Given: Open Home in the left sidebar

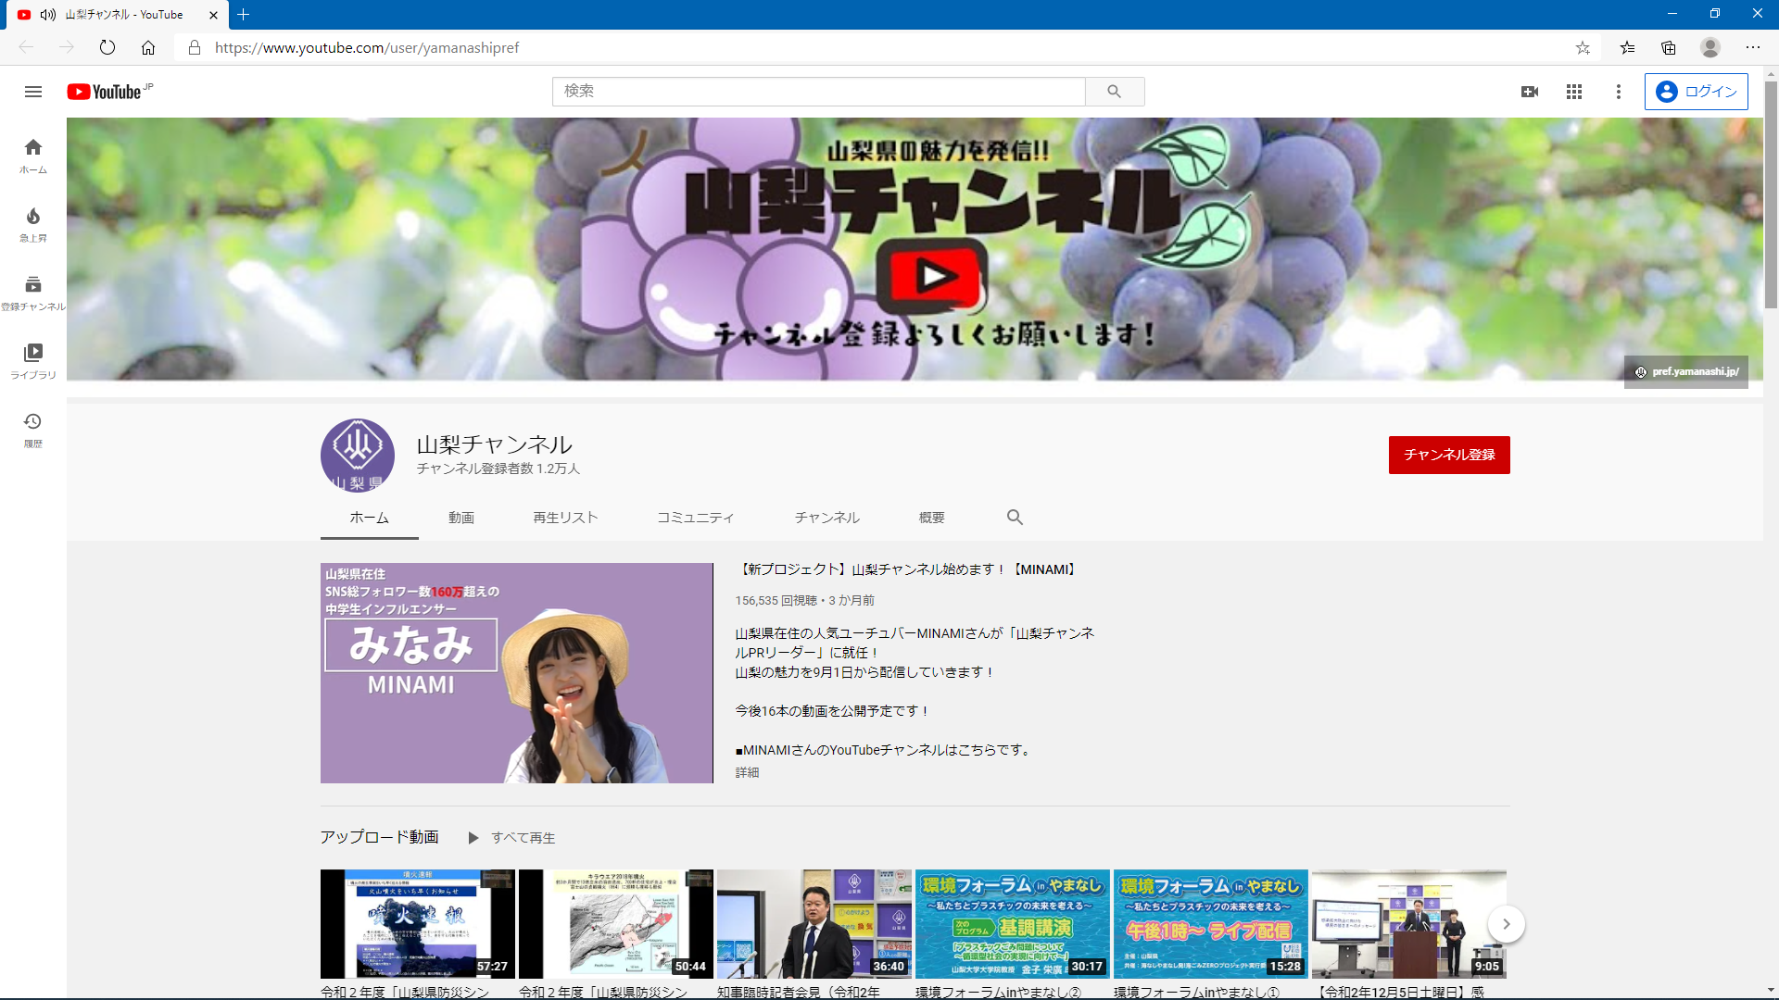Looking at the screenshot, I should pos(33,156).
